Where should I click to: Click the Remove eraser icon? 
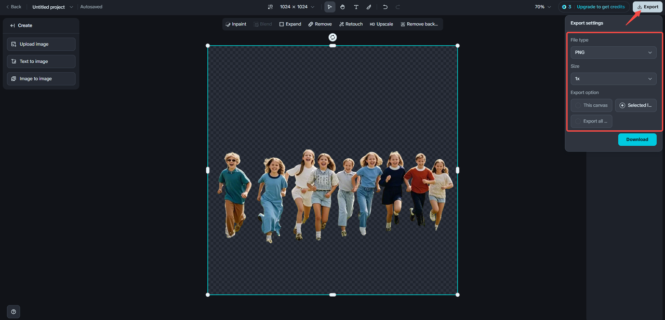[x=311, y=24]
